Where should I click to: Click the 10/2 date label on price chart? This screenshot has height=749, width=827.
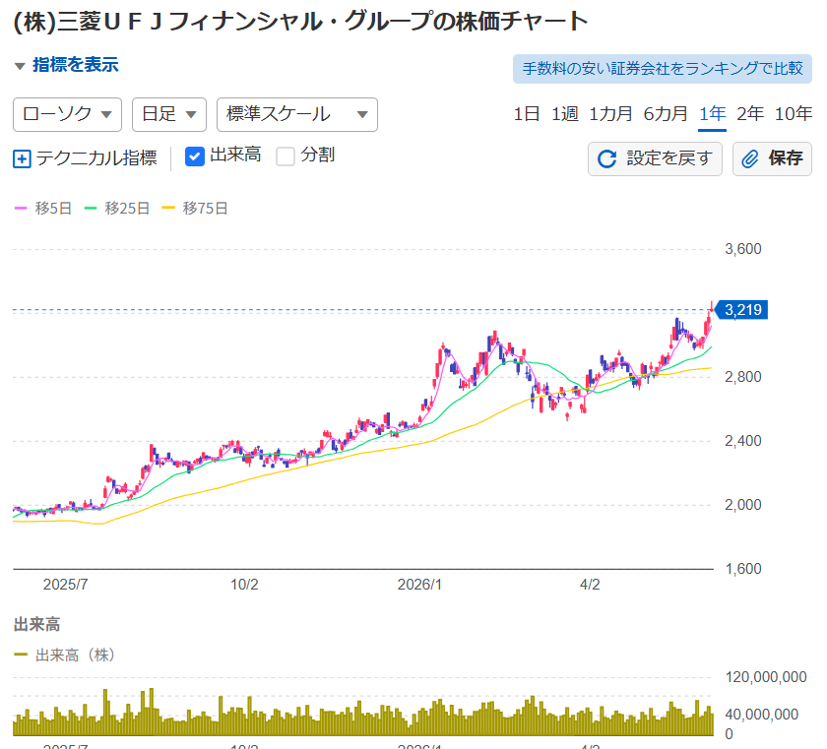point(244,585)
